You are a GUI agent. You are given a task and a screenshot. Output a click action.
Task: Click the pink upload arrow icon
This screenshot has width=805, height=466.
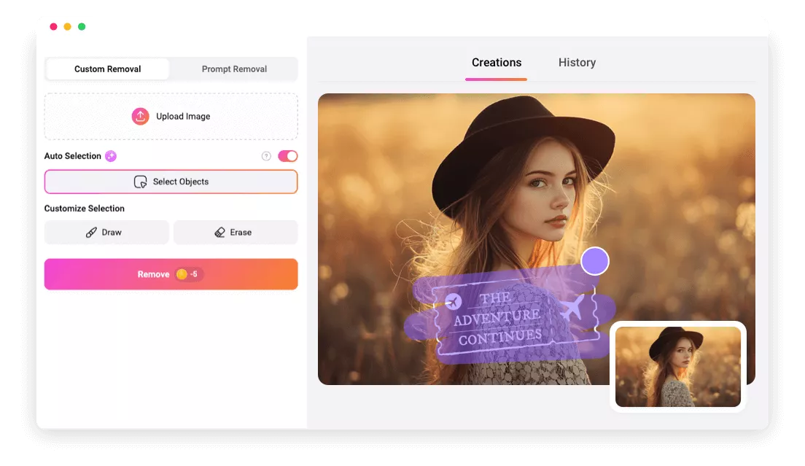pos(140,116)
